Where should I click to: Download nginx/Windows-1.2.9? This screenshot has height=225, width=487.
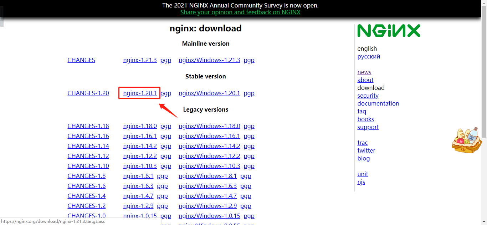tap(208, 206)
